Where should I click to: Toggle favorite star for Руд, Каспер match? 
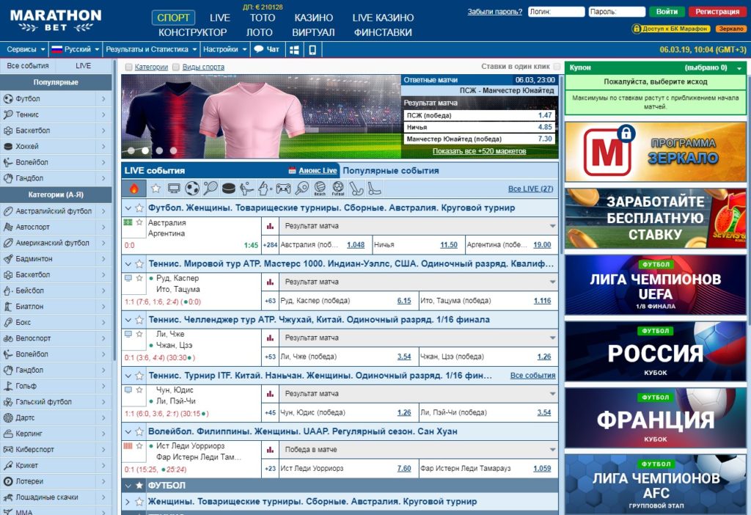139,278
